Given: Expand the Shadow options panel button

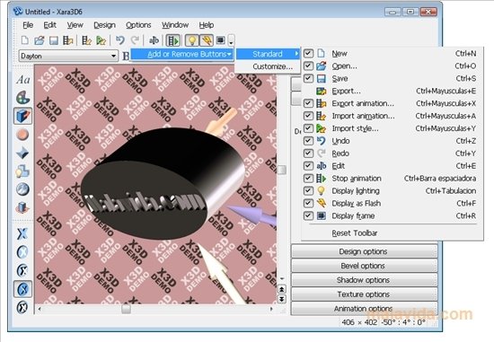Looking at the screenshot, I should (364, 280).
